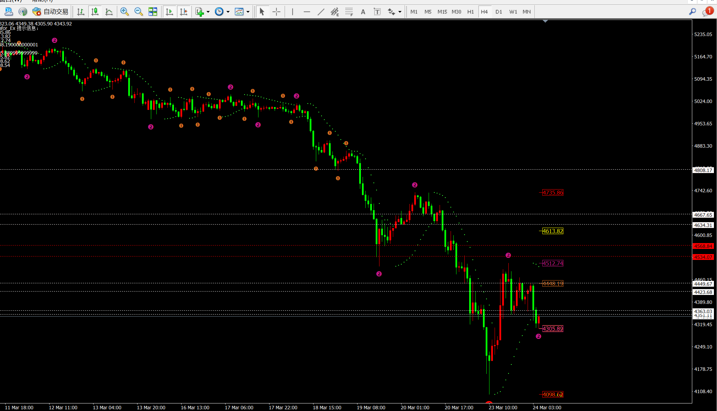
Task: Expand the periodicity clock dropdown arrow
Action: 228,12
